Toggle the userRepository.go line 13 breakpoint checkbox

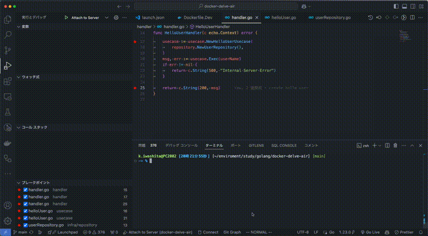(x=25, y=225)
